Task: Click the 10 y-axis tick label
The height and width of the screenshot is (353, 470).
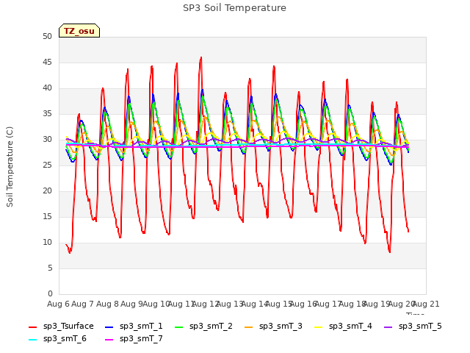Action: [x=47, y=242]
